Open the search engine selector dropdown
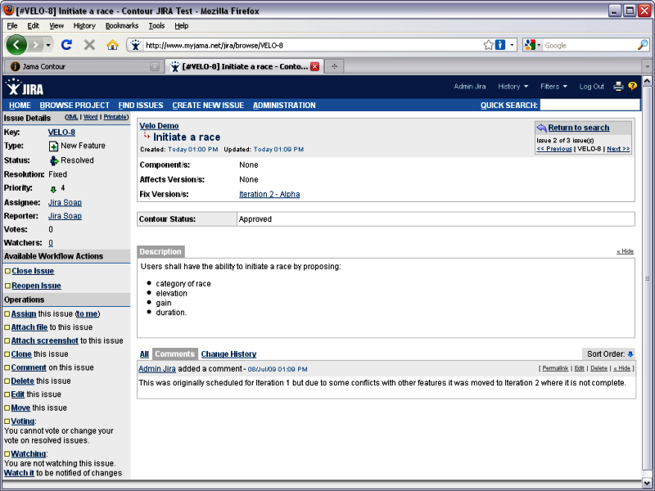The image size is (655, 491). 533,45
